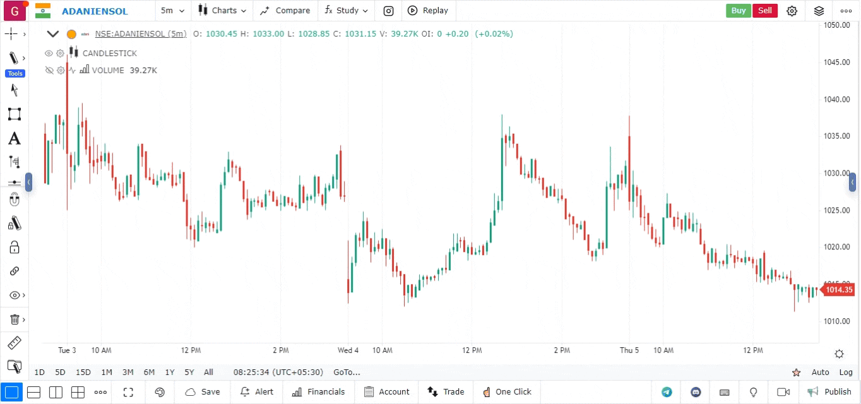The height and width of the screenshot is (404, 861).
Task: Open the layout manager icon near Buy button
Action: [x=819, y=11]
